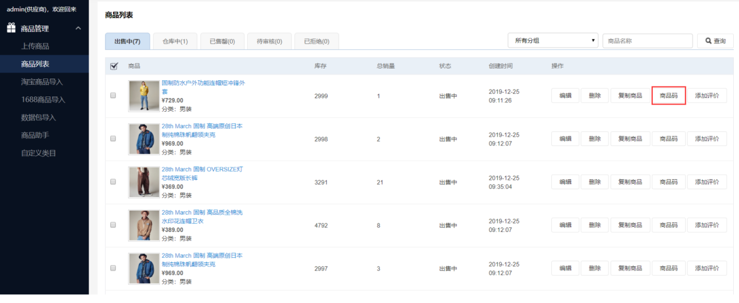Open the 国制 OVERSIZE灯芯绒宽版长裤 product link
Viewport: 739px width, 303px height.
click(x=202, y=173)
